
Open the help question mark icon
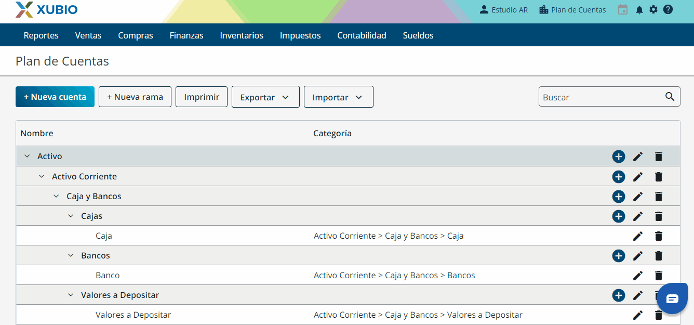point(668,9)
